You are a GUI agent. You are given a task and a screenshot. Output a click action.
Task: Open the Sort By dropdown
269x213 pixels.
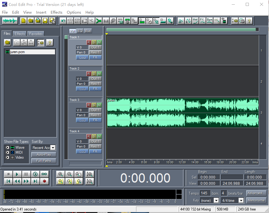click(x=53, y=148)
